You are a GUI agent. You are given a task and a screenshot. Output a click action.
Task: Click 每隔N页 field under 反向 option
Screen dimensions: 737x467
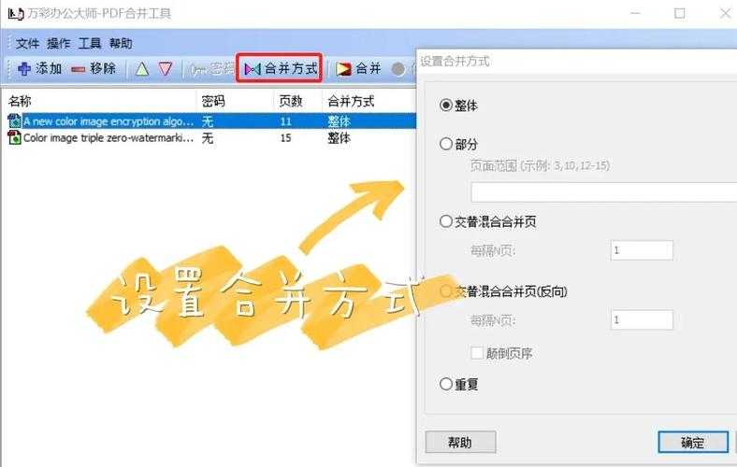tap(642, 319)
